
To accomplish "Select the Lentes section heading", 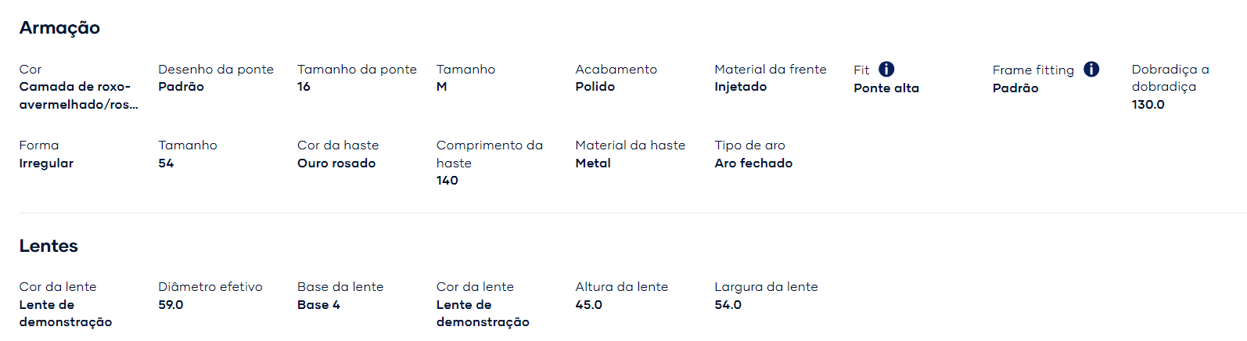I will pos(49,246).
